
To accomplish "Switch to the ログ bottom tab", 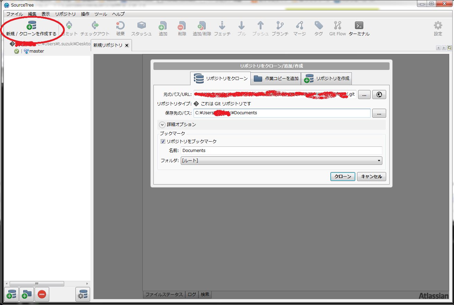I will pos(192,295).
